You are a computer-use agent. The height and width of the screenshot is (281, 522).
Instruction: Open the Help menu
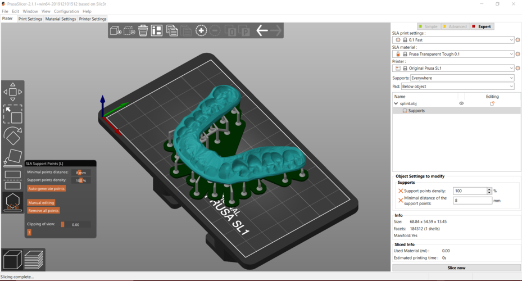87,11
